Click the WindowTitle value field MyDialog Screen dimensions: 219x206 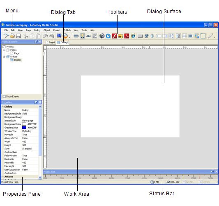[x=30, y=131]
